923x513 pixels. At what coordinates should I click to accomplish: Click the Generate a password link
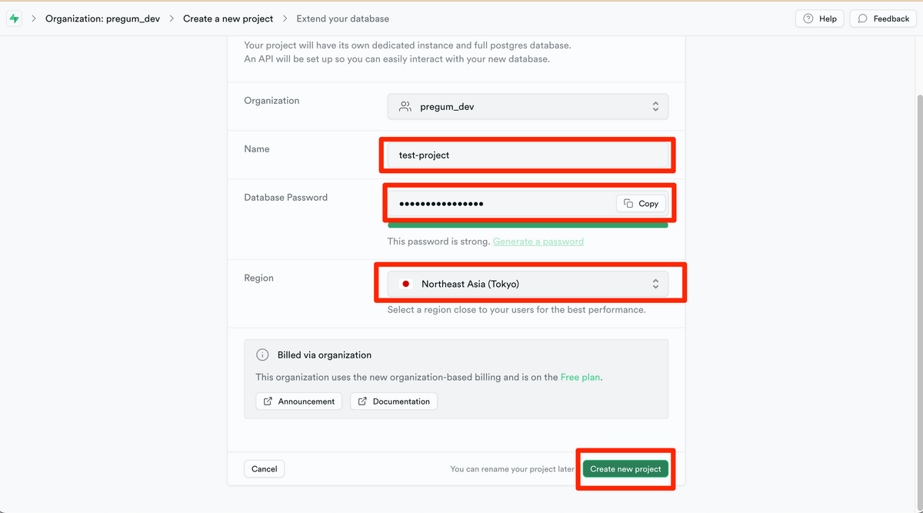(538, 242)
